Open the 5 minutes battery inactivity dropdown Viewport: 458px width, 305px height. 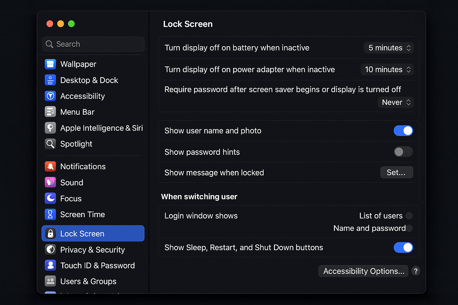389,48
